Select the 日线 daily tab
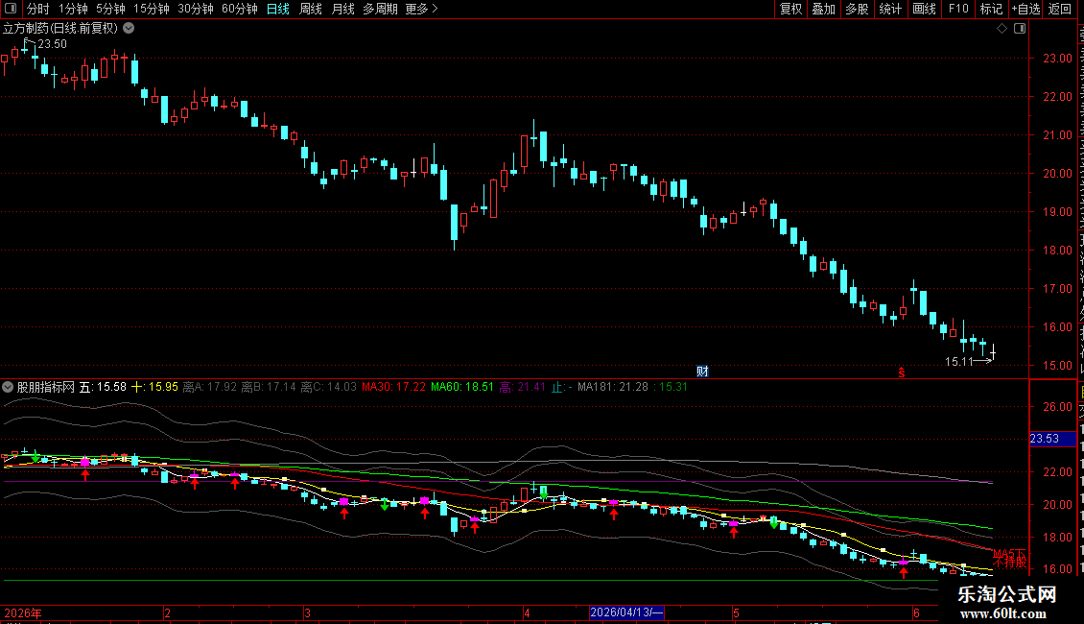 point(278,9)
